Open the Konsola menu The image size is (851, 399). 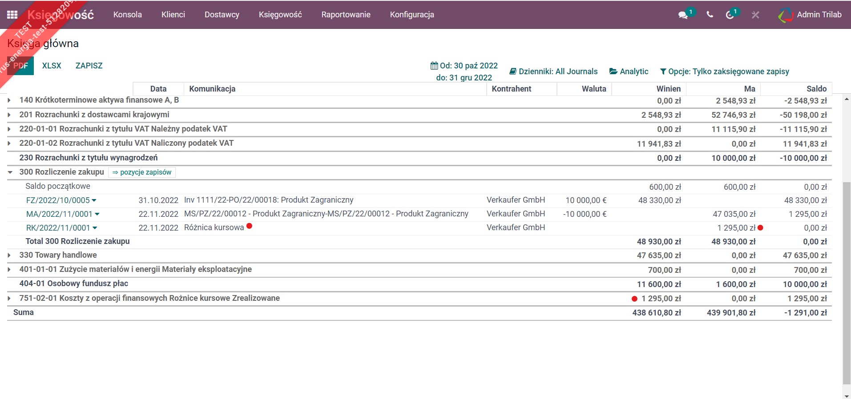(128, 15)
